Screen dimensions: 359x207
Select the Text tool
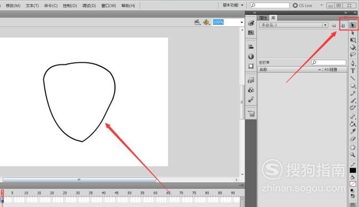[x=352, y=71]
